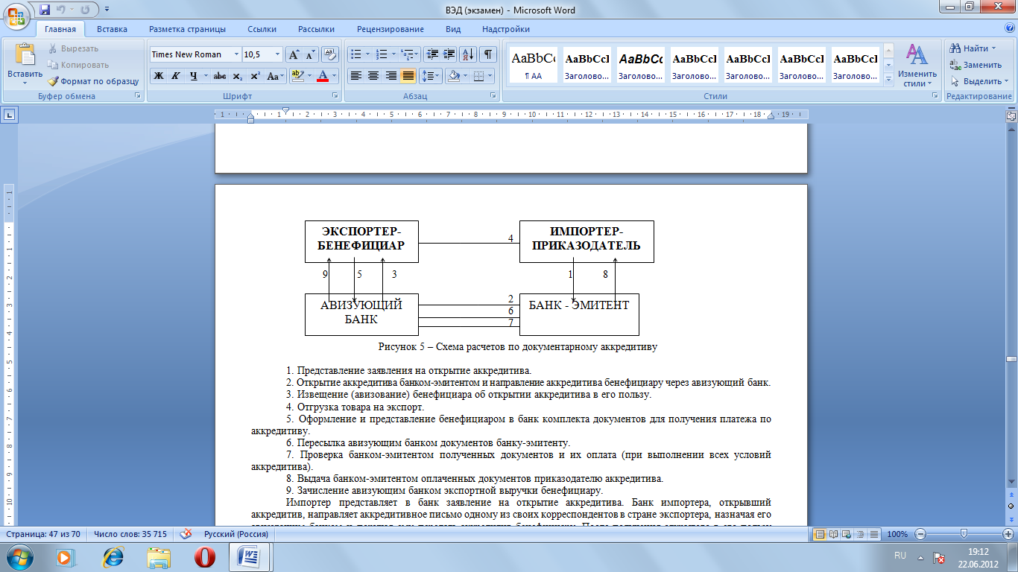The height and width of the screenshot is (572, 1018).
Task: Click the Windows Start button
Action: point(19,557)
